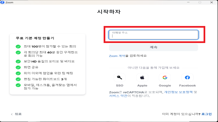Screen dimensions: 218x122
Task: Go back with the 뒤로 button
Action: pos(16,114)
